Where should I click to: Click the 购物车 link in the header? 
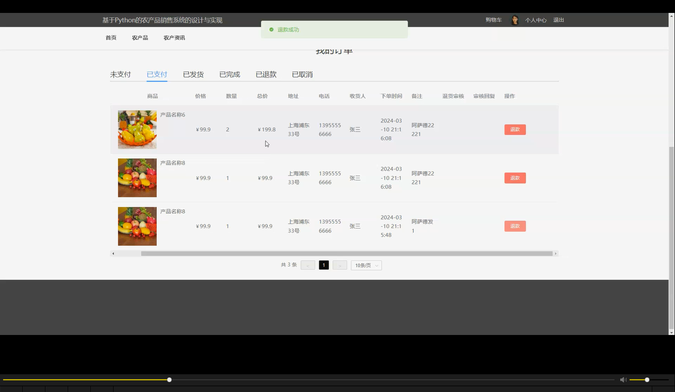(x=493, y=20)
